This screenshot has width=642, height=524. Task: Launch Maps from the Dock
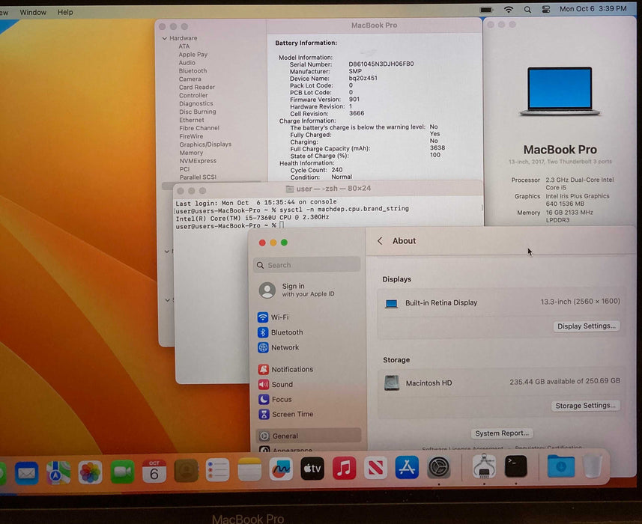click(58, 472)
